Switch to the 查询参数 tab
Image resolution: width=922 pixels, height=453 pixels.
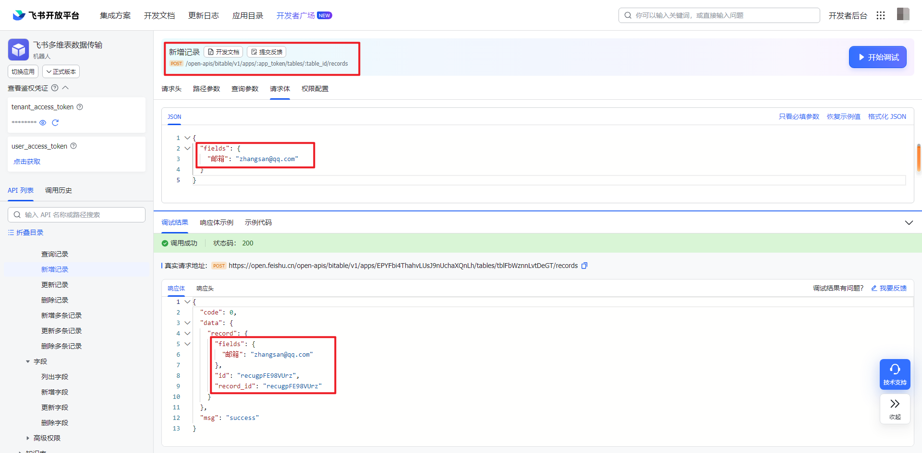(245, 89)
